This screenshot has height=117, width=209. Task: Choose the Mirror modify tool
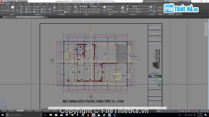point(36,9)
